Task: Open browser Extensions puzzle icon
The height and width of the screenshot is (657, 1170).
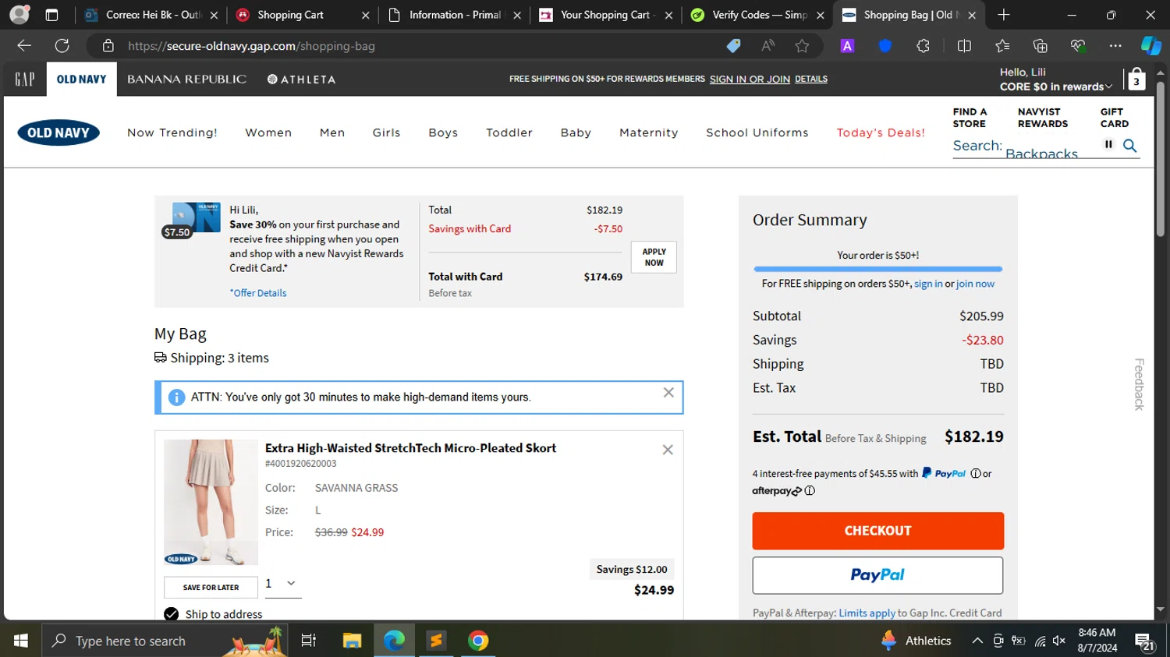Action: pos(923,46)
